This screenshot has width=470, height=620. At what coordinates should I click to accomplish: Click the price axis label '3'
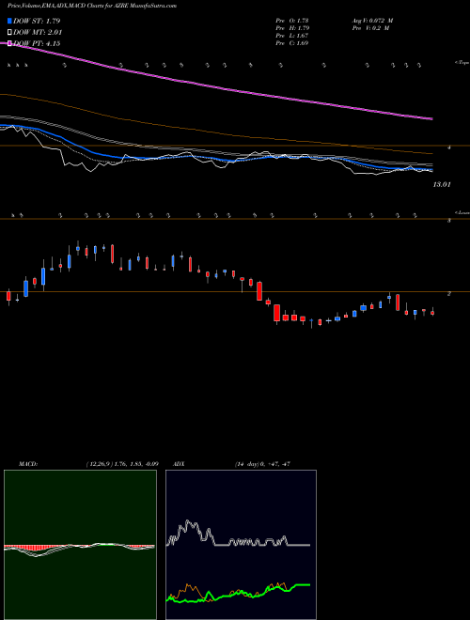pyautogui.click(x=448, y=221)
